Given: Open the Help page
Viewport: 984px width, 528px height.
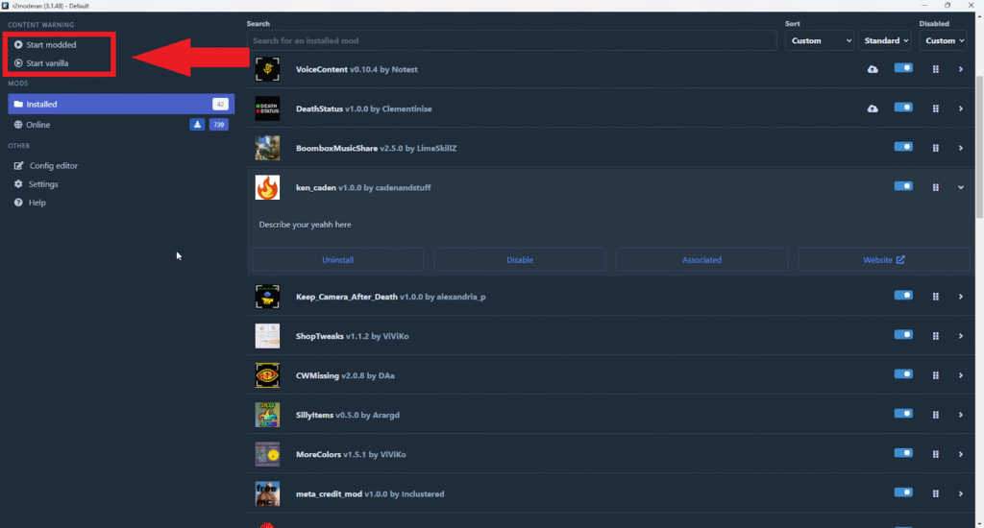Looking at the screenshot, I should coord(30,203).
